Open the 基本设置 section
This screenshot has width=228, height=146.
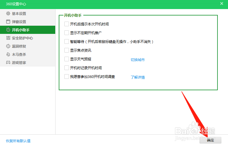click(x=28, y=13)
